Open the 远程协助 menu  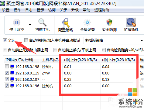click(102, 10)
